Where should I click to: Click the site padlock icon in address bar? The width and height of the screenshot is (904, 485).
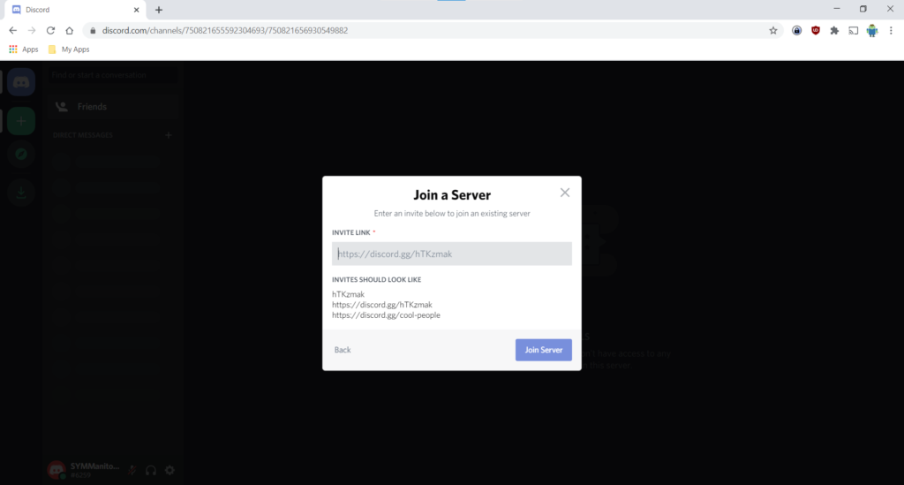93,31
